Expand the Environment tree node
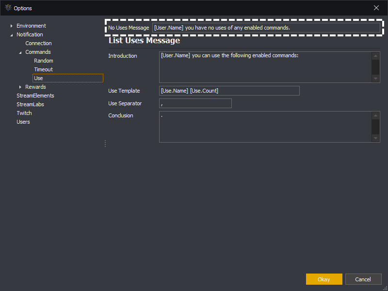Image resolution: width=388 pixels, height=291 pixels. pos(11,26)
